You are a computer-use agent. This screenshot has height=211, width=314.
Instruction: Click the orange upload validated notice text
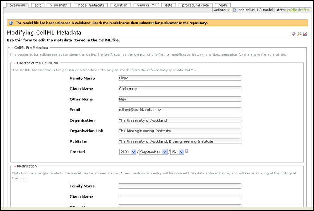coord(112,23)
